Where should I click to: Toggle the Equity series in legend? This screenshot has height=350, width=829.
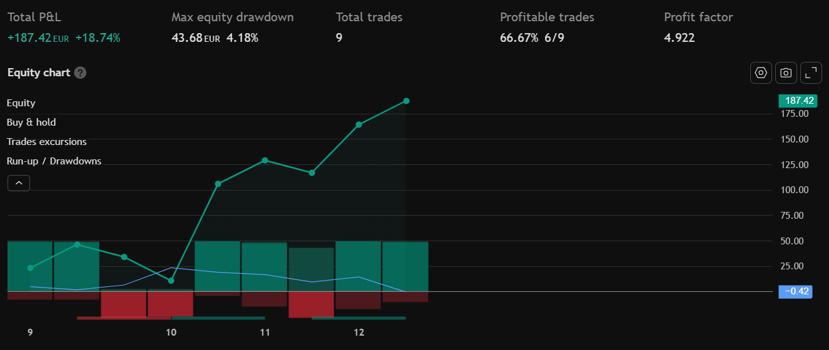tap(21, 103)
